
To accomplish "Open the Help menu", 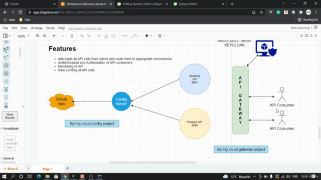I will 61,28.
